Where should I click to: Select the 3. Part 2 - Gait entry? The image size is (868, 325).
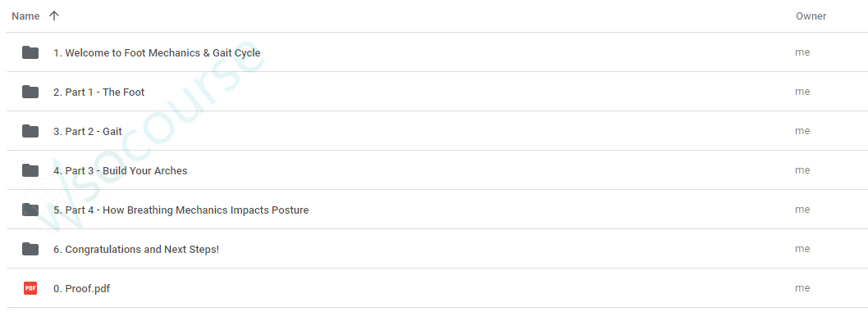point(88,132)
